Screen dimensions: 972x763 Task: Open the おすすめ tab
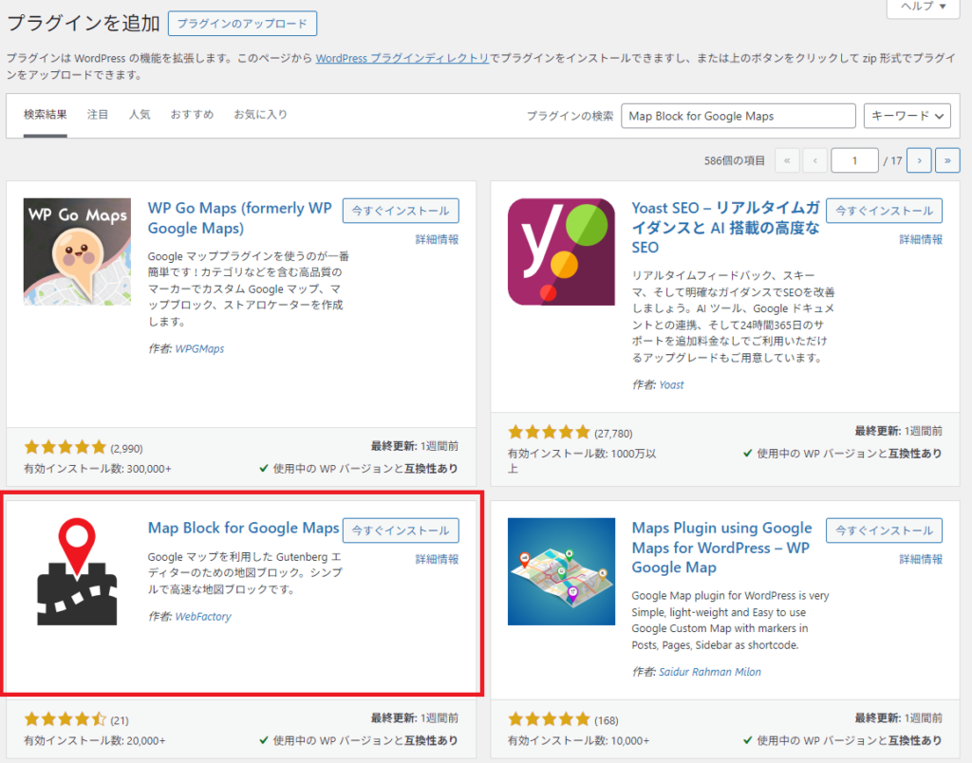pyautogui.click(x=192, y=115)
